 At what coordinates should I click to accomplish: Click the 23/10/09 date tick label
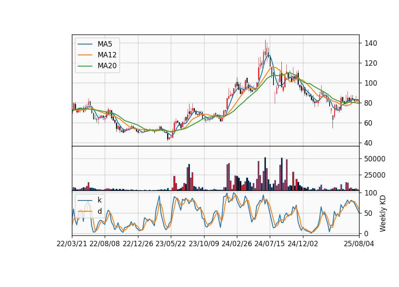[204, 244]
